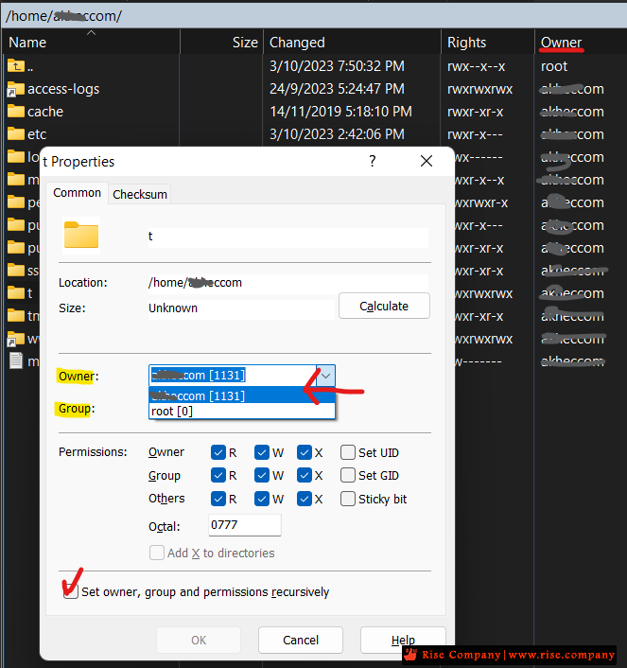Image resolution: width=627 pixels, height=668 pixels.
Task: Click the document file icon in the last row
Action: coord(16,361)
